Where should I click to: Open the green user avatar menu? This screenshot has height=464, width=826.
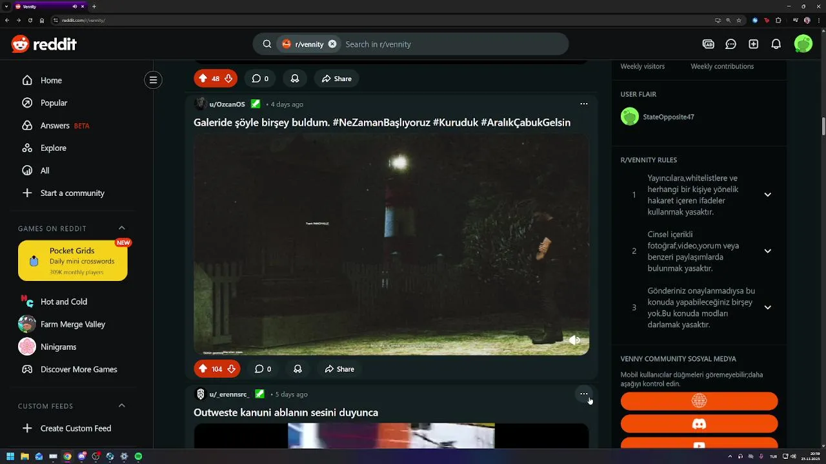point(803,44)
